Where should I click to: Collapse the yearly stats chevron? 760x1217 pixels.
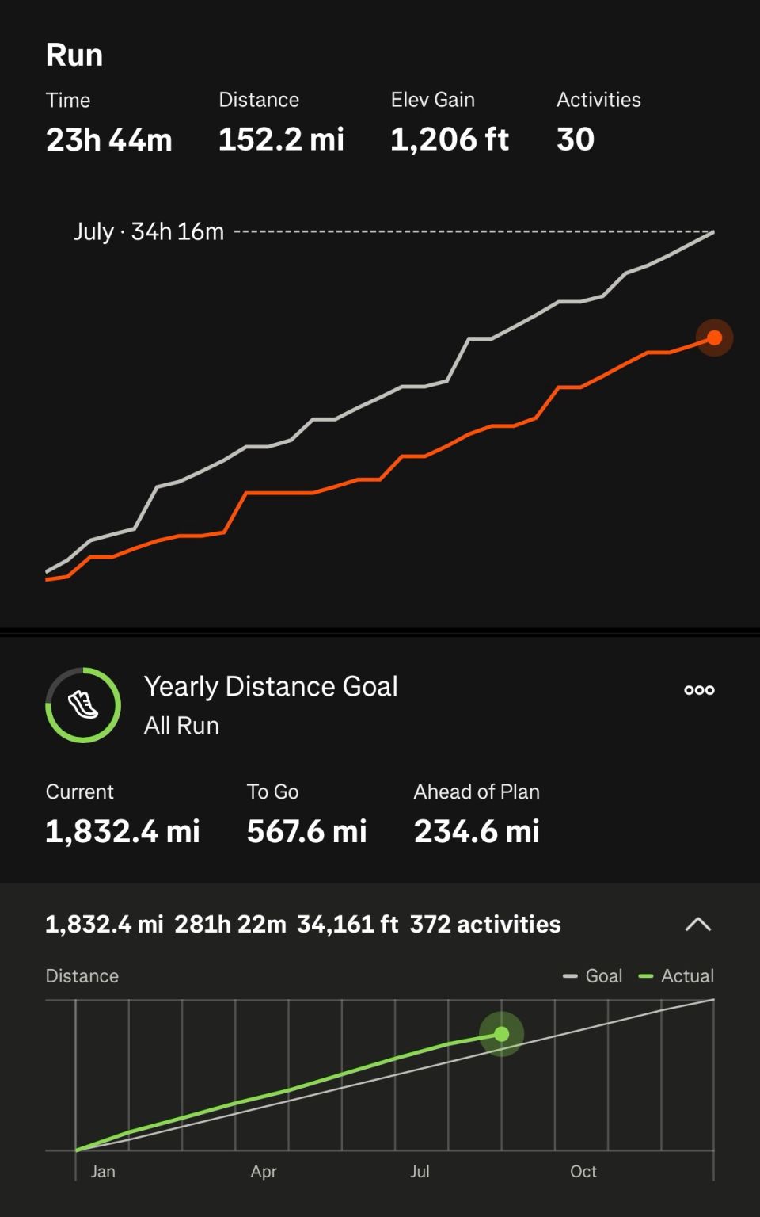(697, 924)
